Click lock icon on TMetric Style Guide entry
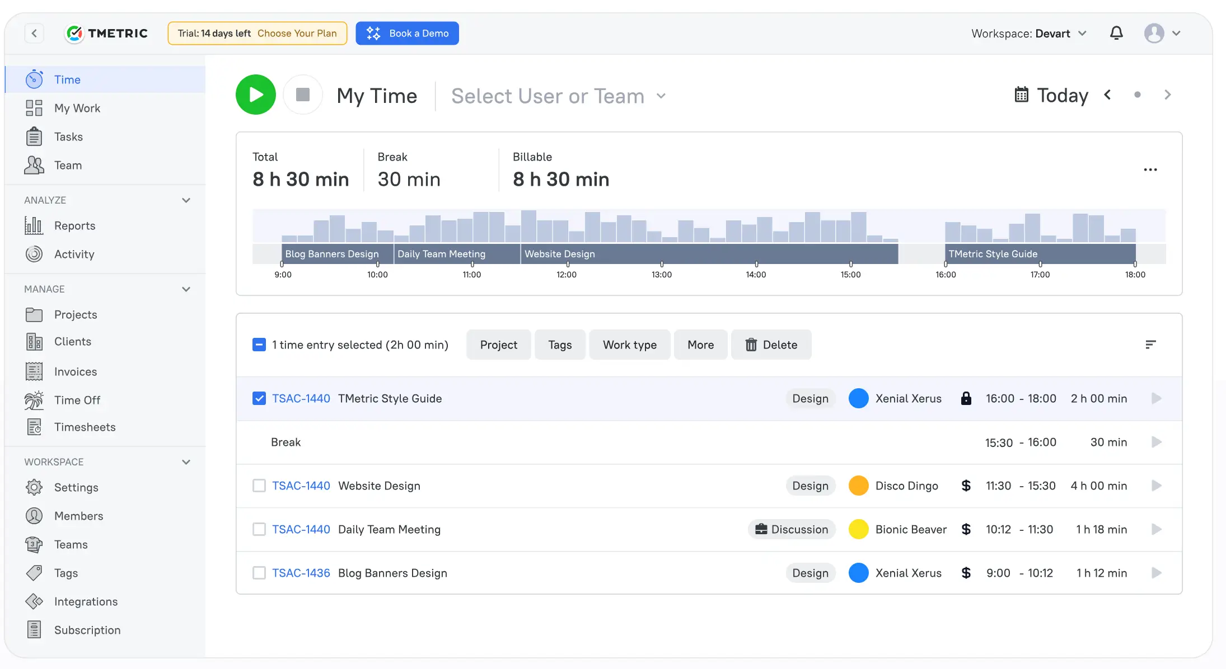This screenshot has height=669, width=1226. coord(966,398)
